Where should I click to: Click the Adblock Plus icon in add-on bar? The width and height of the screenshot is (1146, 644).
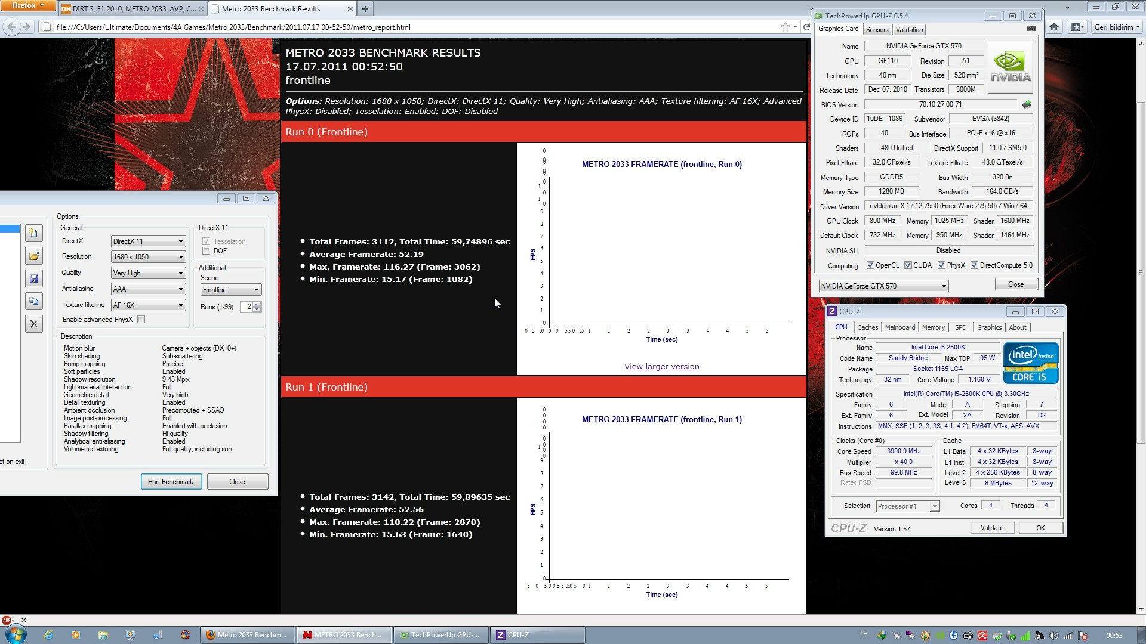(7, 620)
